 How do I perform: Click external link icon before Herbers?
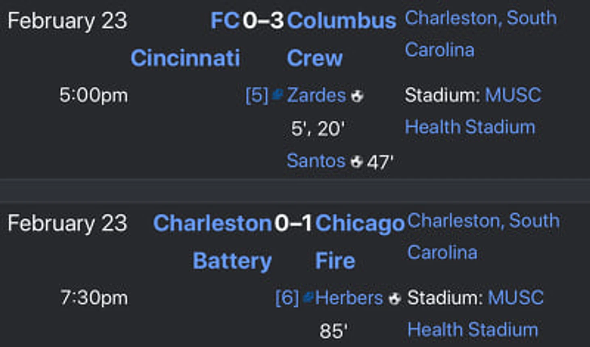pyautogui.click(x=308, y=298)
